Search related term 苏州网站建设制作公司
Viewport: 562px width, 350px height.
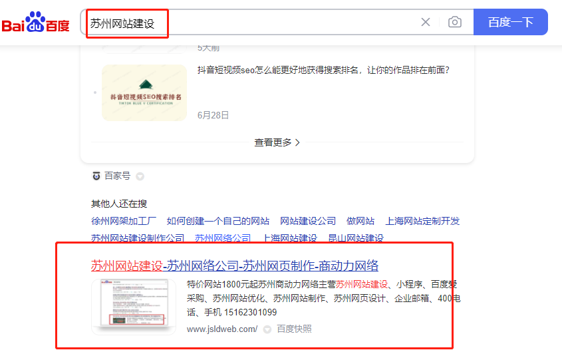[138, 238]
